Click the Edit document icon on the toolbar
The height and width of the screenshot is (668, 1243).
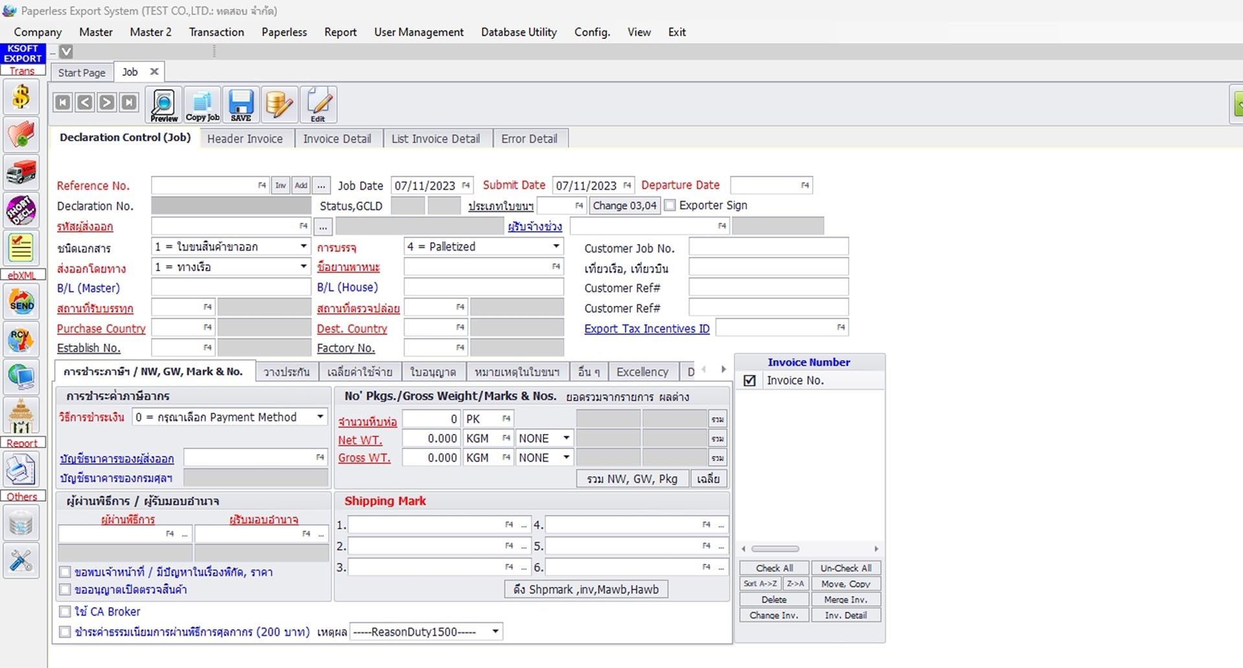click(x=318, y=104)
